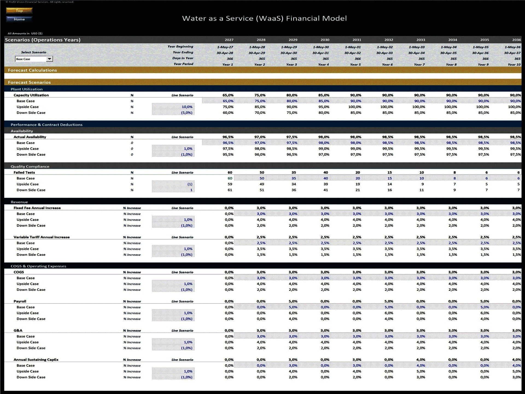Select Fixed Fee Down Side (1,0%) input

click(173, 225)
